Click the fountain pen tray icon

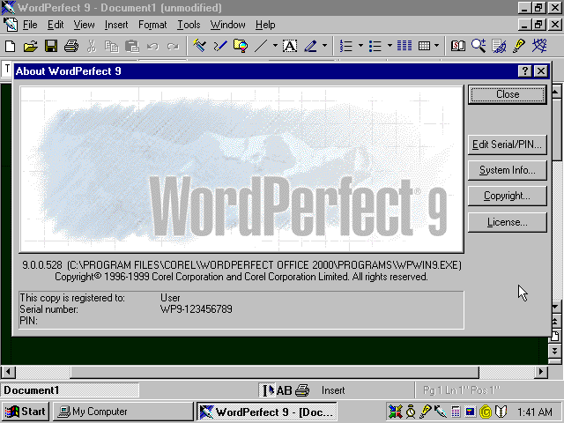441,412
